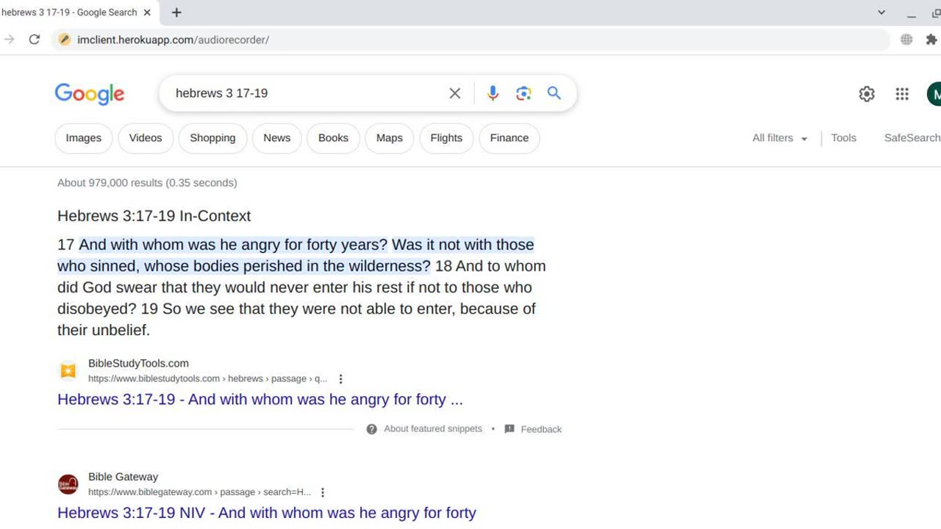Screen dimensions: 941x529
Task: Click the BibleStudyTools.com site name
Action: (138, 364)
